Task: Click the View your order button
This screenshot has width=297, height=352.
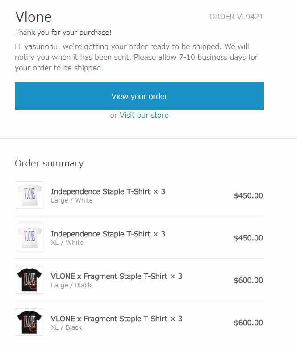Action: (139, 96)
